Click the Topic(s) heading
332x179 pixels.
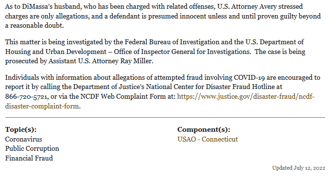tap(21, 129)
